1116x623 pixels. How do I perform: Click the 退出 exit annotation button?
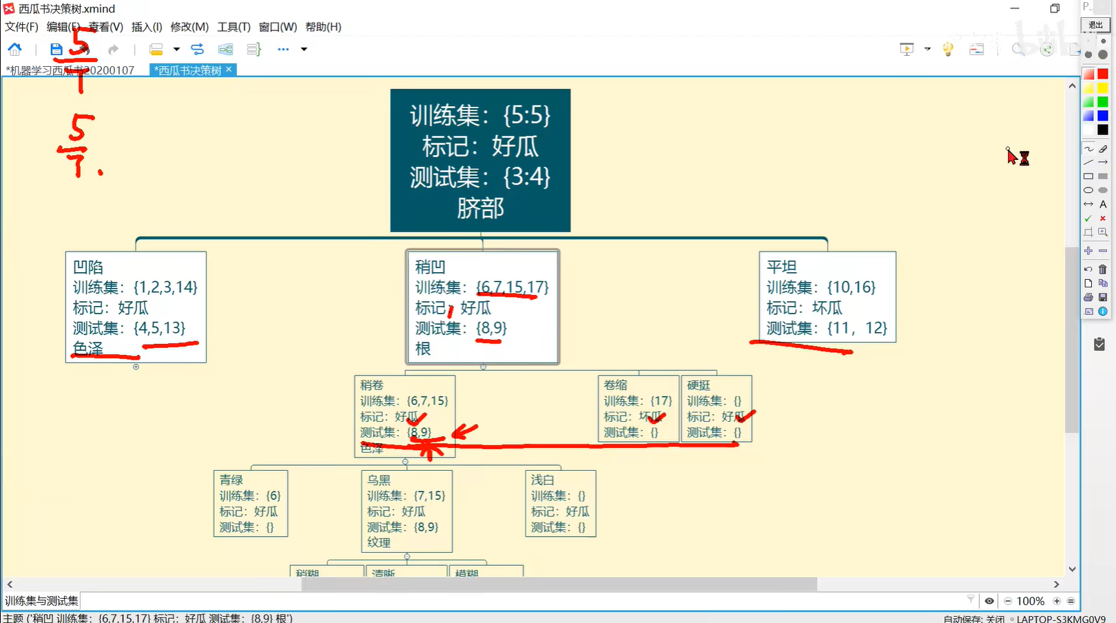click(1095, 25)
